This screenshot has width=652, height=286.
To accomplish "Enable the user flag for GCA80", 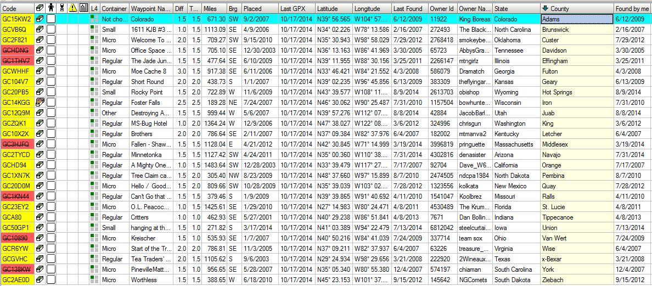I will (x=51, y=217).
